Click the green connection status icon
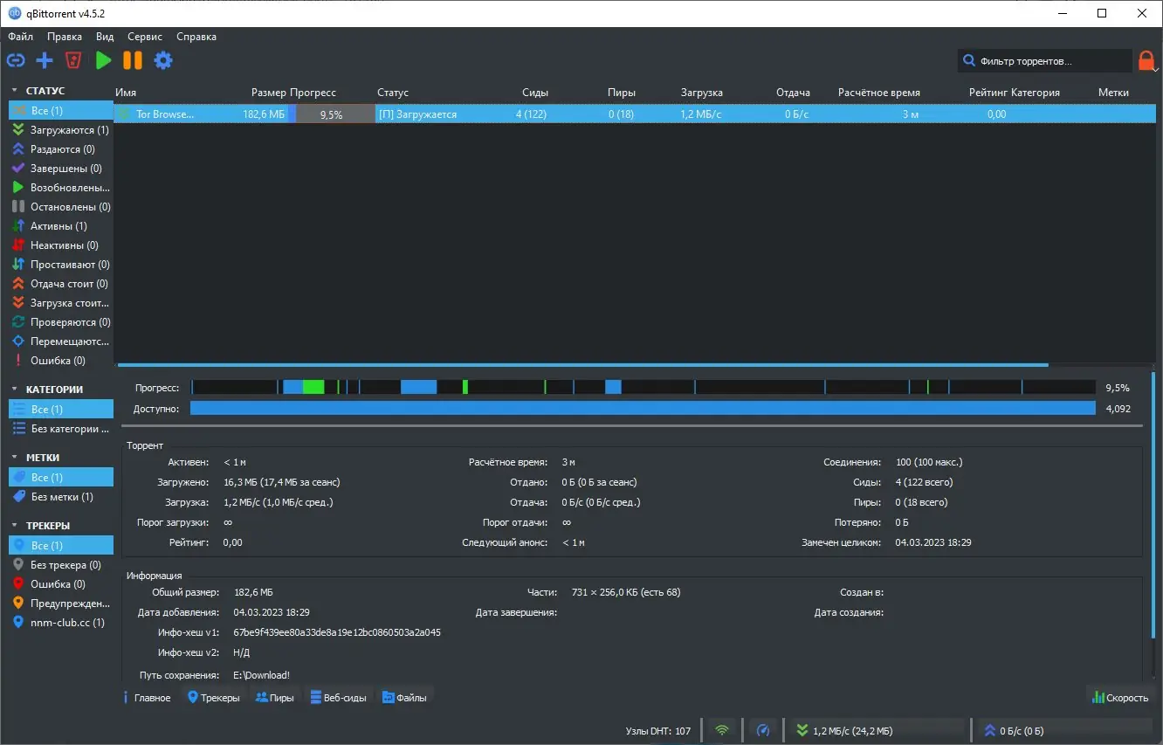Viewport: 1163px width, 745px height. pos(722,730)
